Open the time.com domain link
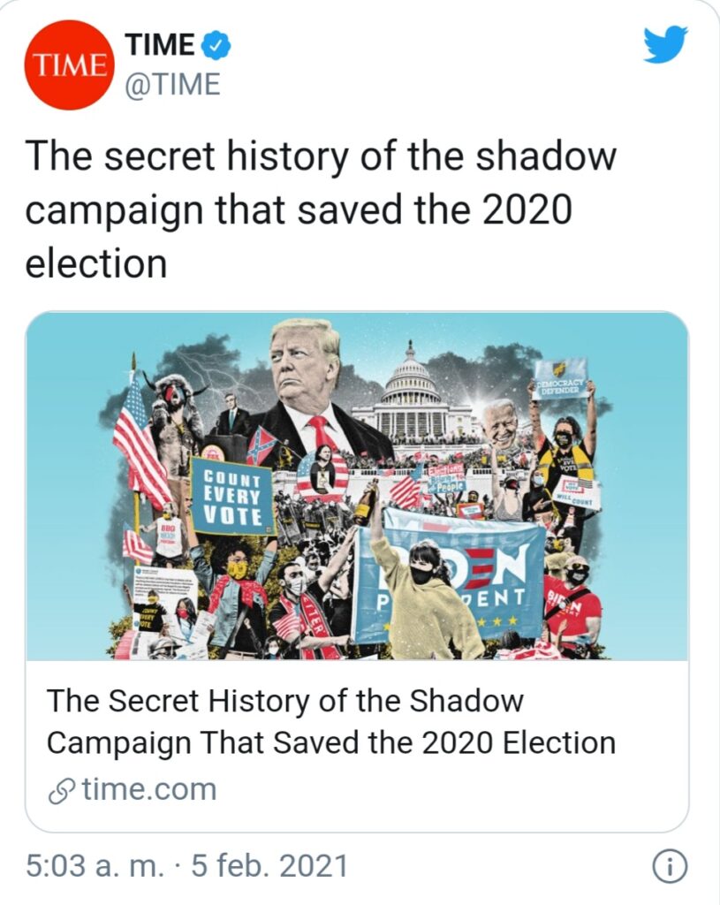The width and height of the screenshot is (720, 905). (149, 789)
